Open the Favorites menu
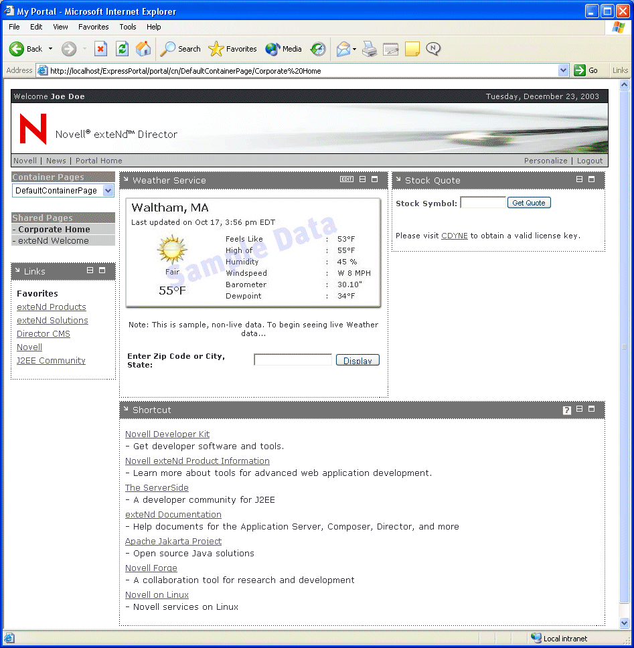This screenshot has height=648, width=634. pos(94,27)
